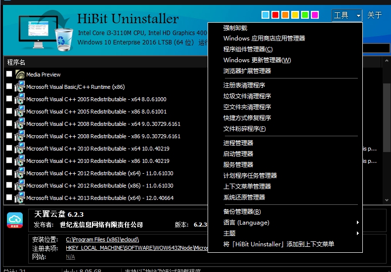Mark checkbox for Visual C++ 2013 (x64)
This screenshot has width=391, height=272.
[x=9, y=197]
